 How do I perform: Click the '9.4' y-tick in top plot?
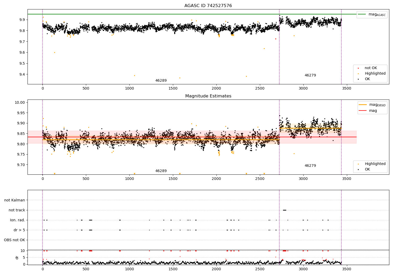[x=22, y=75]
